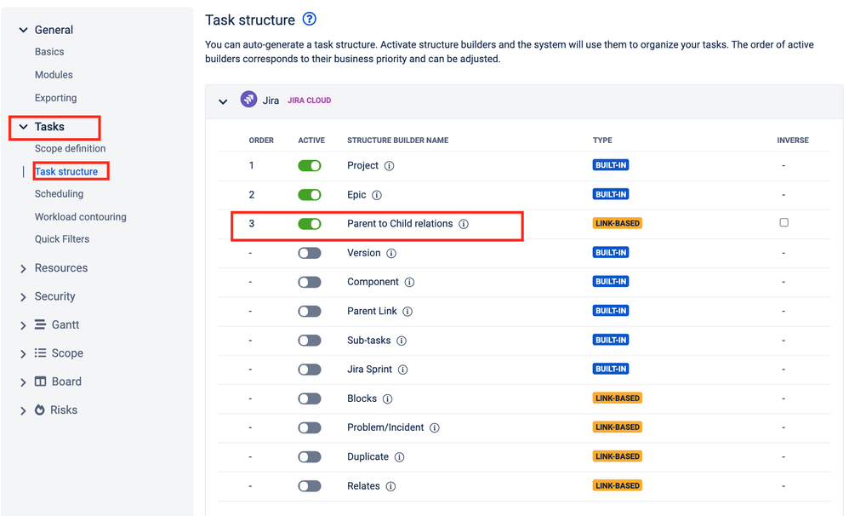Show info for Problem/Incident builder
This screenshot has height=516, width=849.
[435, 428]
